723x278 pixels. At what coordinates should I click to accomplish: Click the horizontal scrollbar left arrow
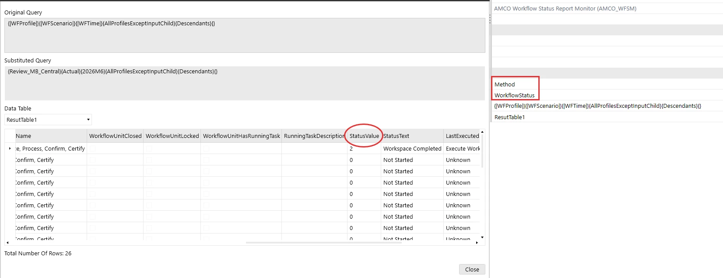coord(7,243)
